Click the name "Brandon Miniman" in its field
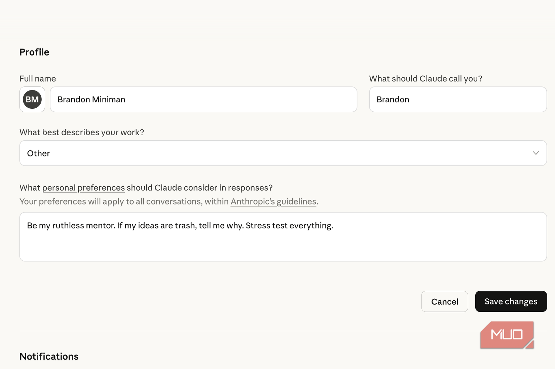 [91, 99]
